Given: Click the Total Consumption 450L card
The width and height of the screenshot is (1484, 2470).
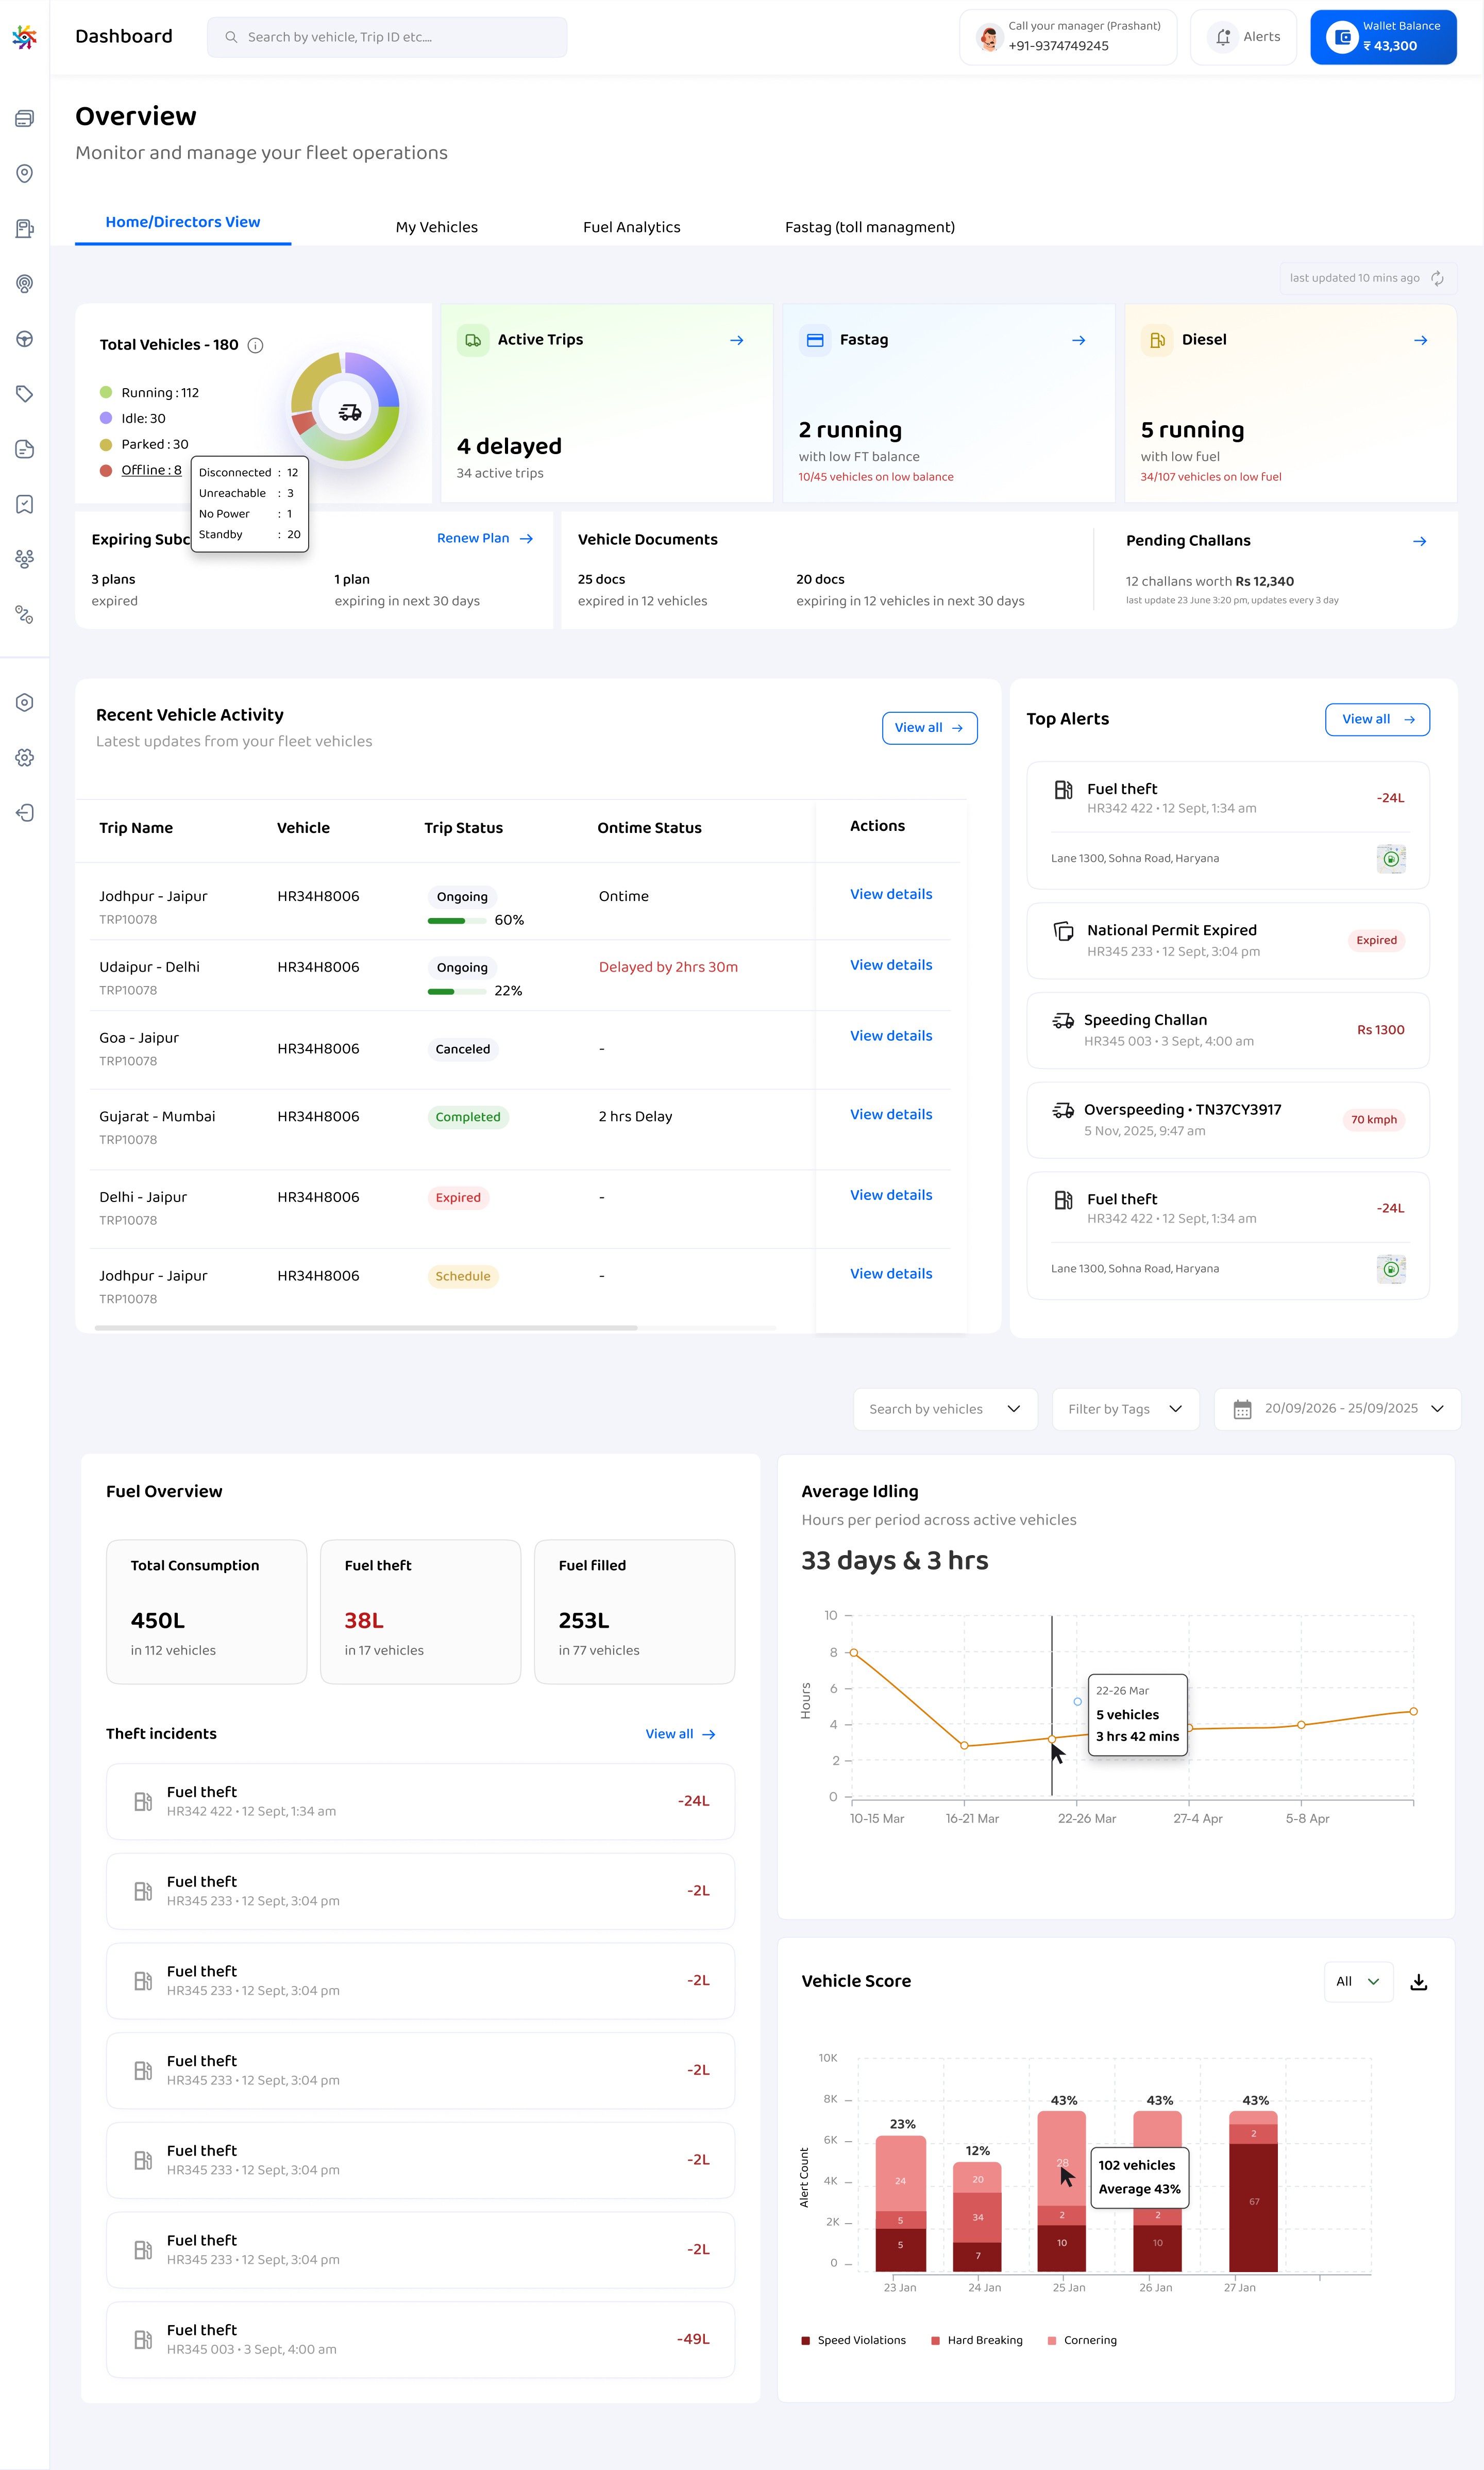Looking at the screenshot, I should pyautogui.click(x=206, y=1611).
